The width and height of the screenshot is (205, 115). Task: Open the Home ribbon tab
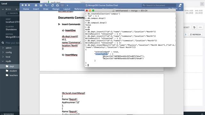click(x=26, y=9)
